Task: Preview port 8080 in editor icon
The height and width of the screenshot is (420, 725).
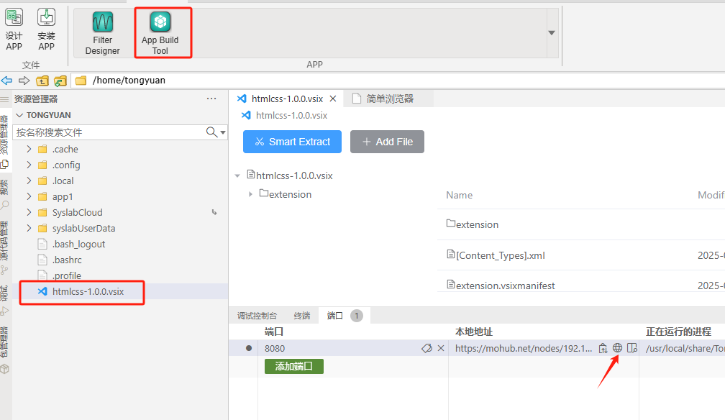Action: point(632,348)
